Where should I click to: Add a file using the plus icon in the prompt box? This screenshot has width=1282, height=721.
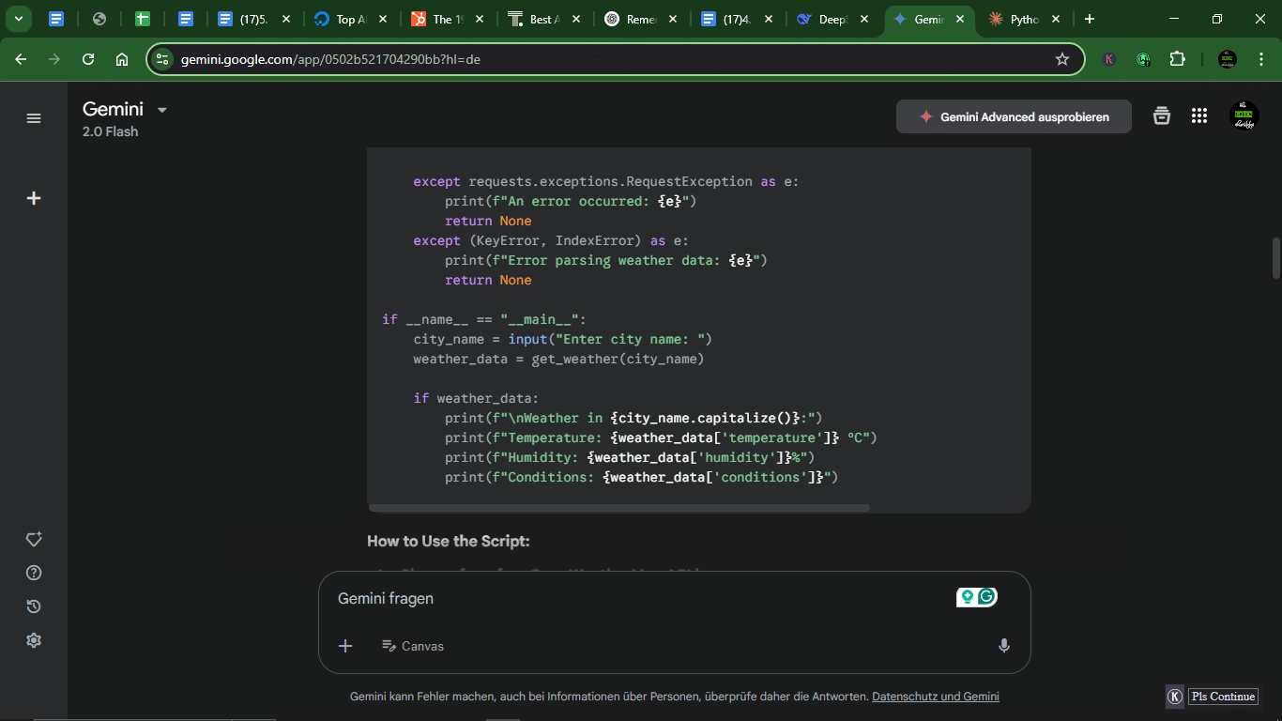345,646
